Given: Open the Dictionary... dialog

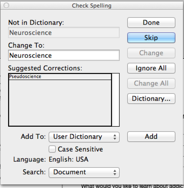Looking at the screenshot, I should pos(151,99).
